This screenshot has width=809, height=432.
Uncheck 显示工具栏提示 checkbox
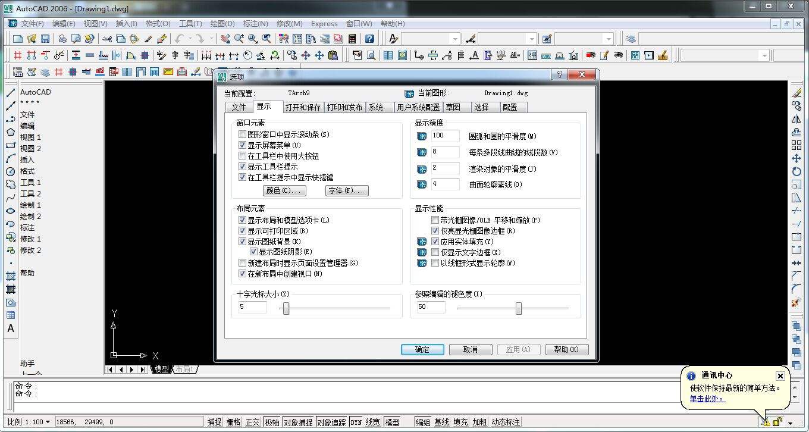pyautogui.click(x=242, y=167)
